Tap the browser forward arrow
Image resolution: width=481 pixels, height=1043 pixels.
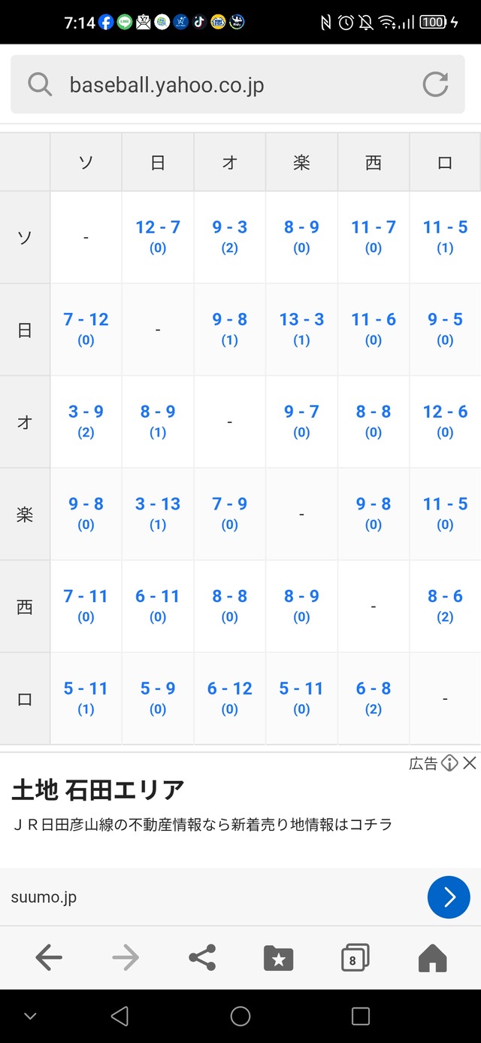pyautogui.click(x=126, y=957)
